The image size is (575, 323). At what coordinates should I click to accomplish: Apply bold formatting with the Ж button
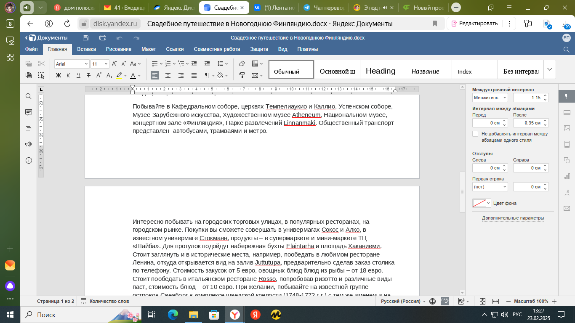(59, 76)
